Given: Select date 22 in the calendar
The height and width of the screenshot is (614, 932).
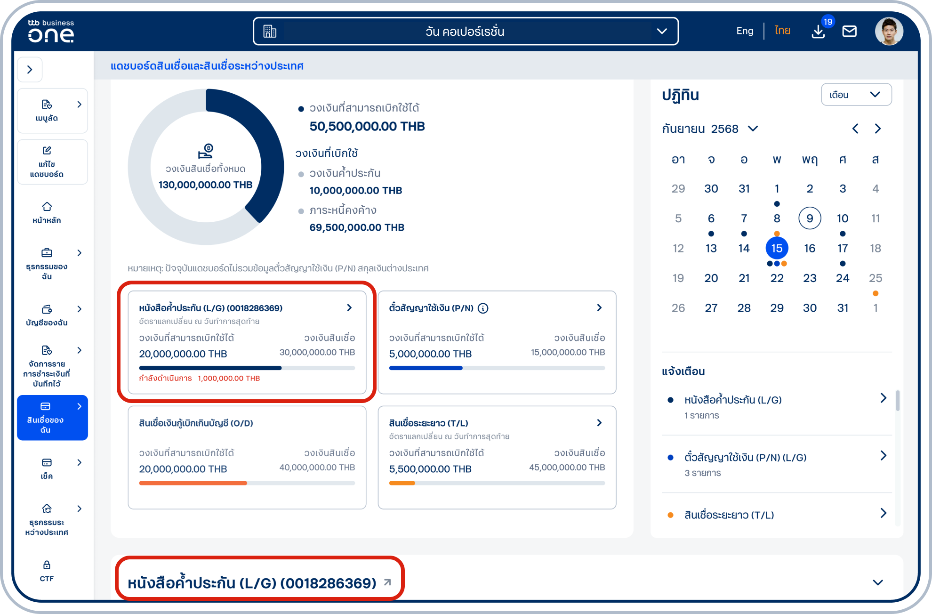Looking at the screenshot, I should click(777, 278).
